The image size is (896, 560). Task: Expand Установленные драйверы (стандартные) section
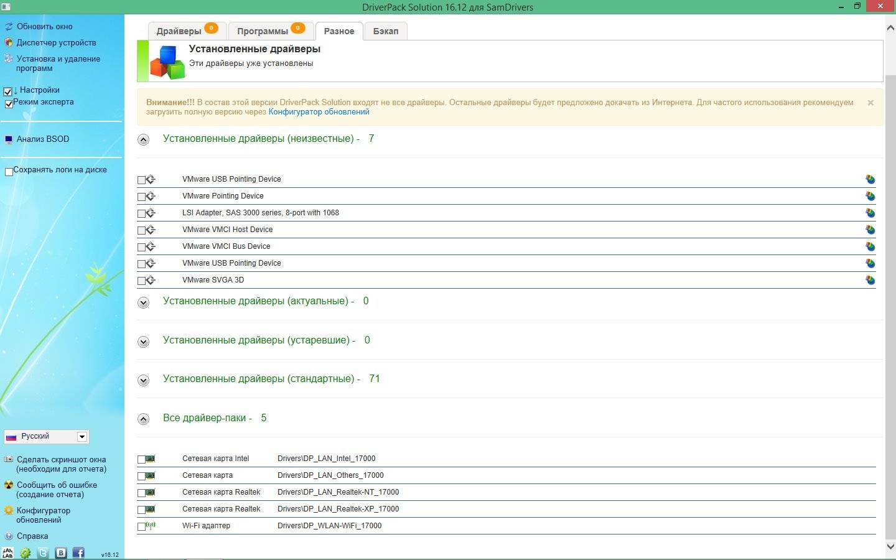point(143,380)
